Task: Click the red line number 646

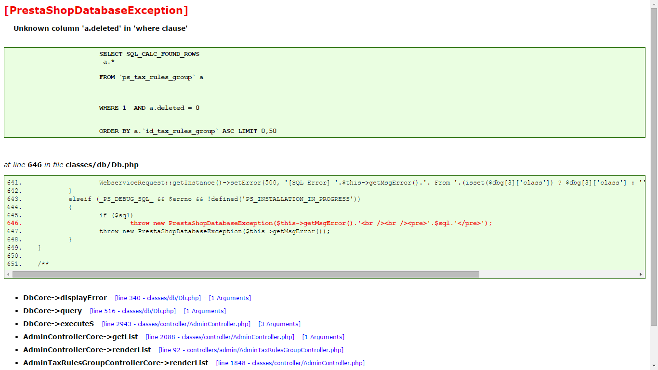Action: [14, 223]
